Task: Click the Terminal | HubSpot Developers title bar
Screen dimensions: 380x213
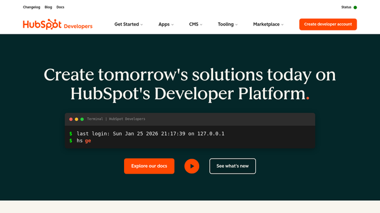Action: point(190,119)
